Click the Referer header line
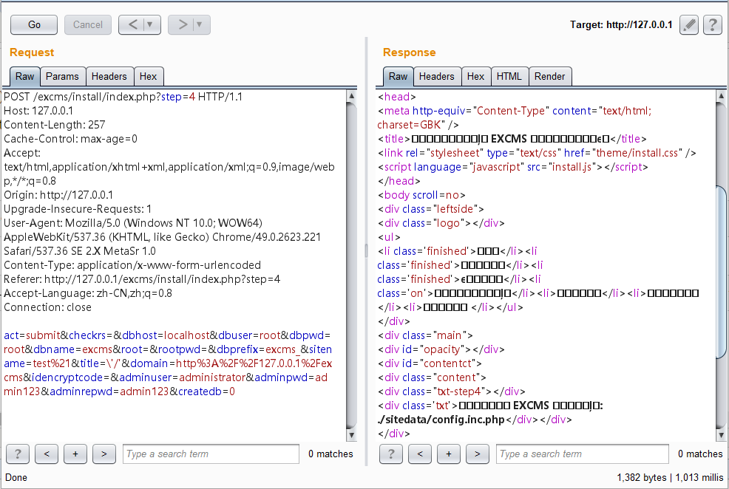 tap(142, 278)
